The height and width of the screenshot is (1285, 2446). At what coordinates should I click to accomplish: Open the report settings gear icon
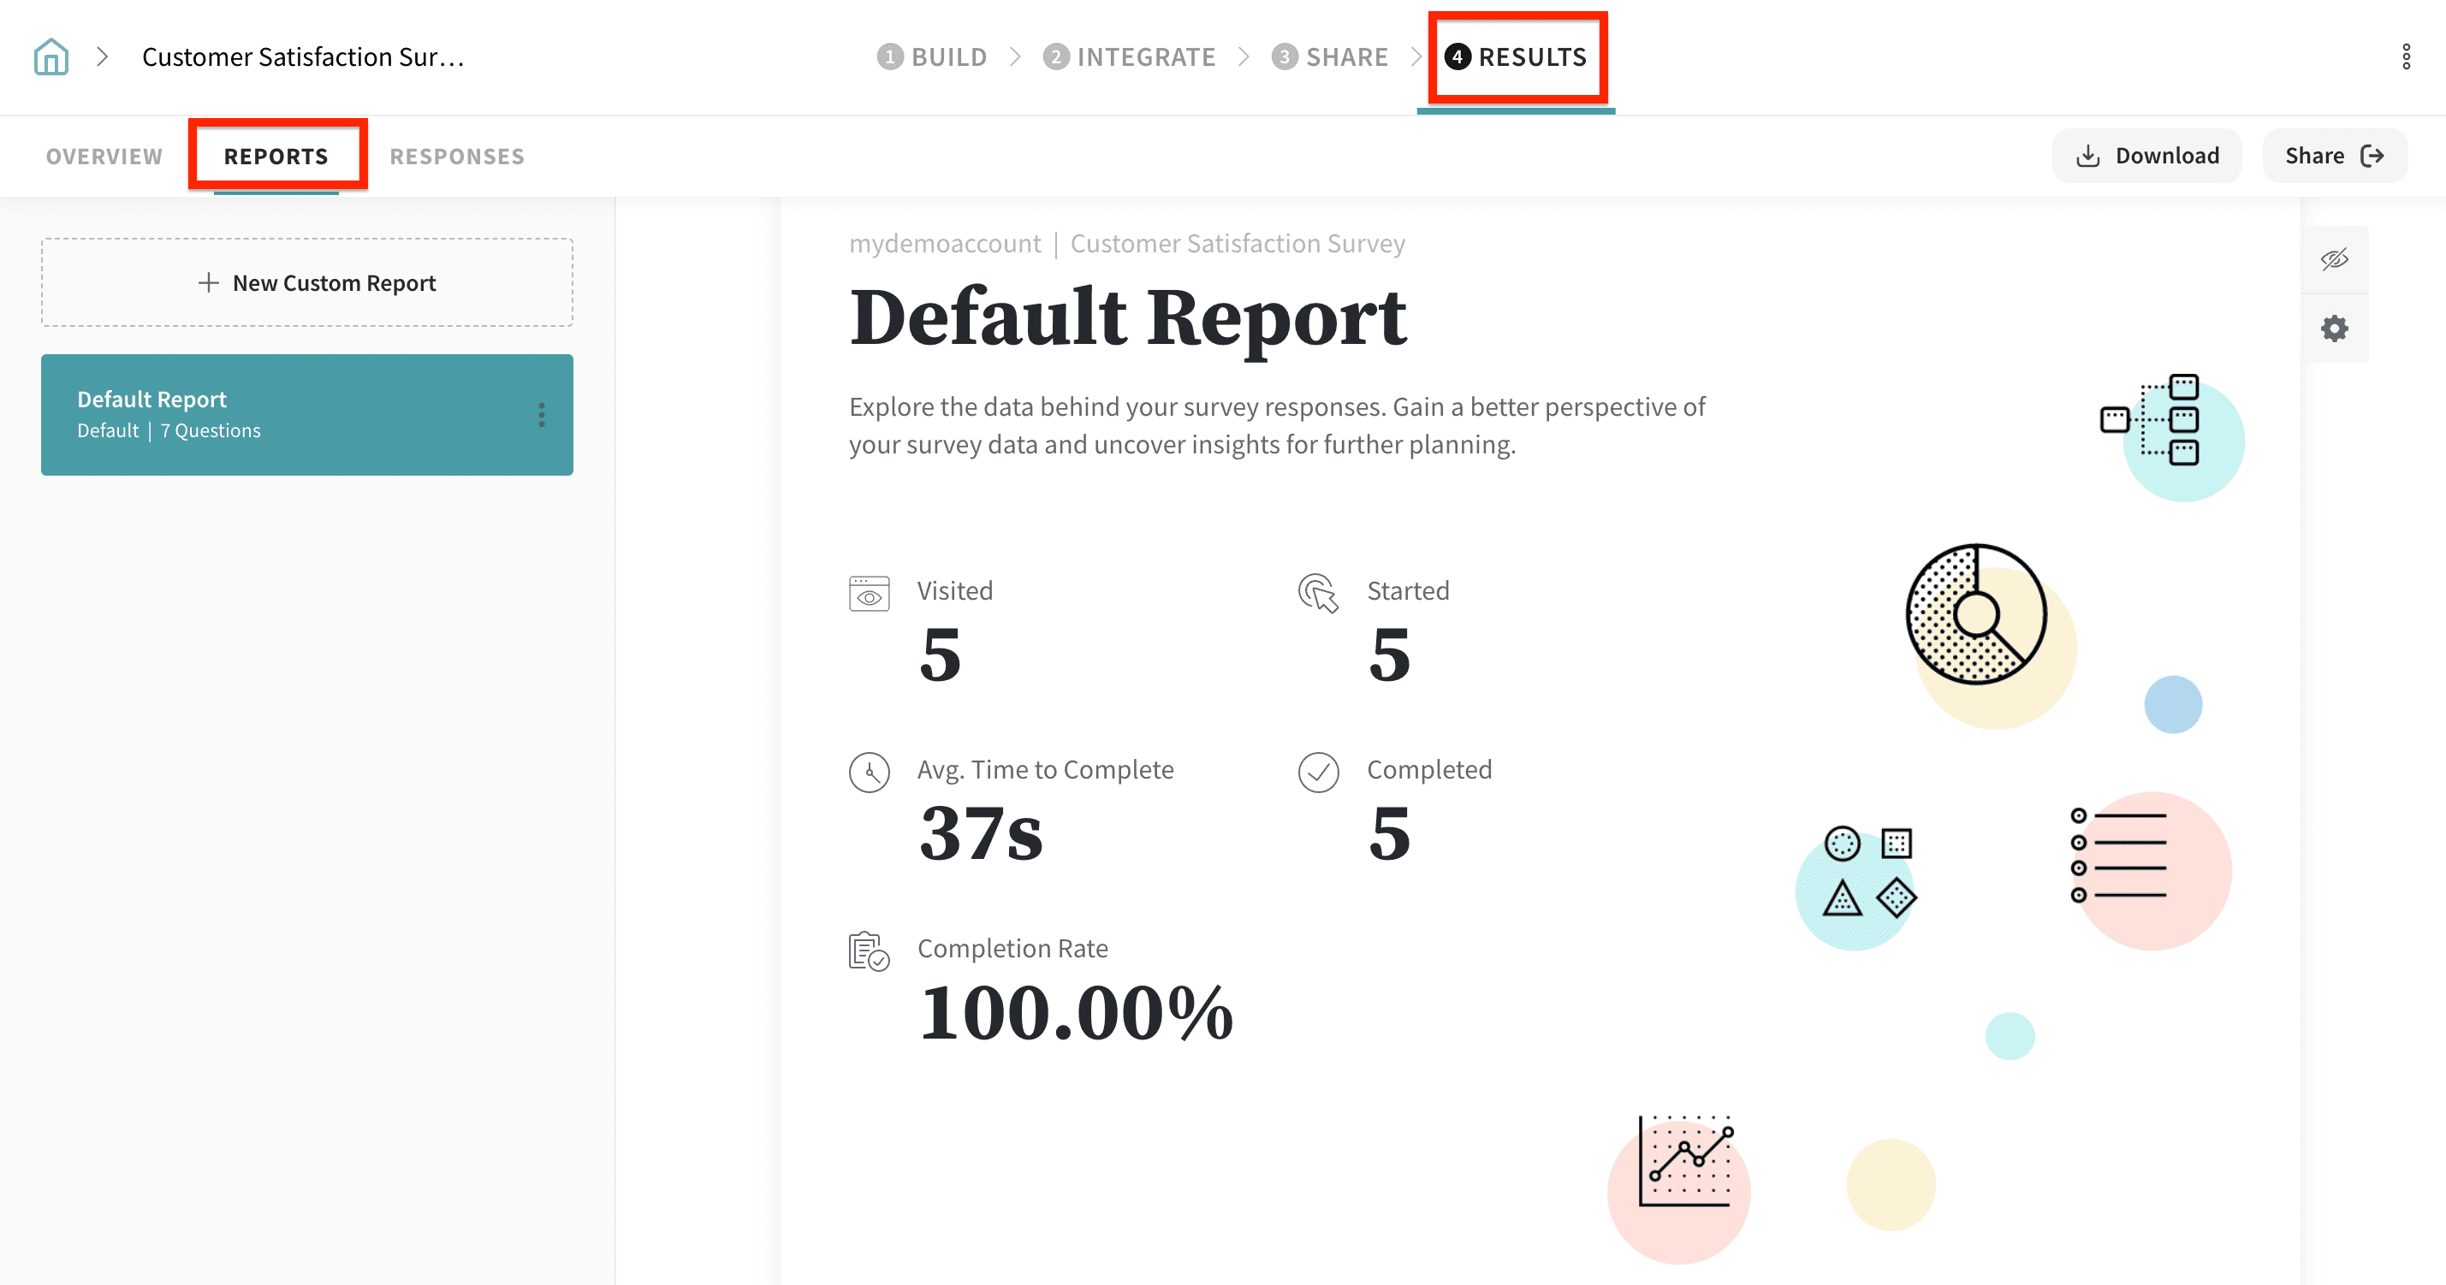click(2334, 329)
